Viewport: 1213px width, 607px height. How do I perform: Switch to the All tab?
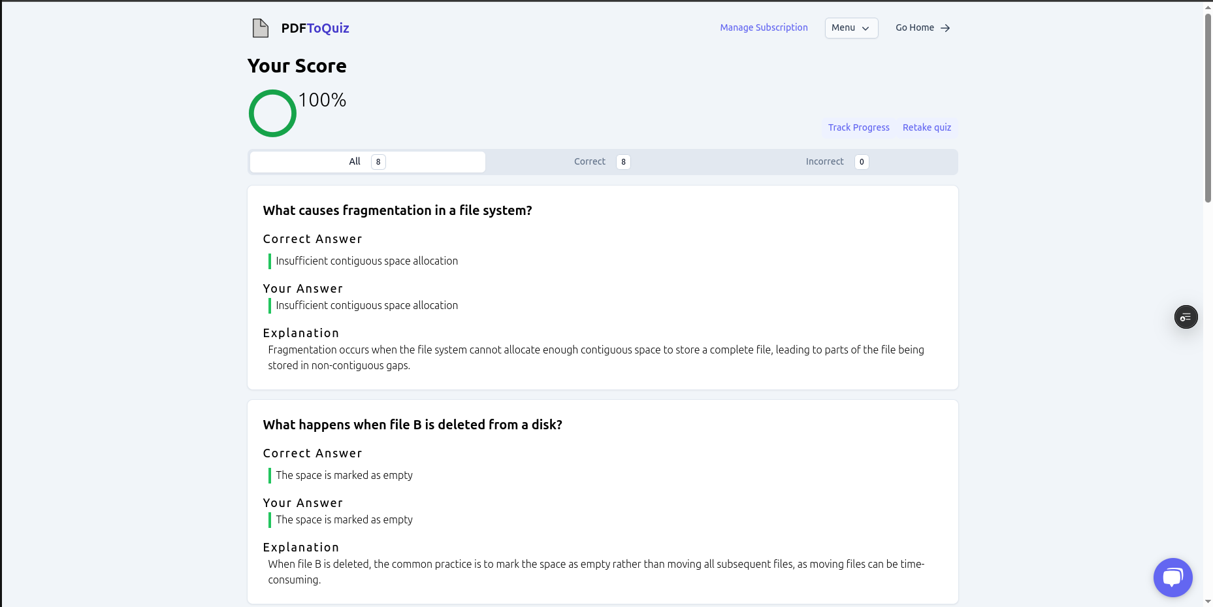pyautogui.click(x=367, y=162)
